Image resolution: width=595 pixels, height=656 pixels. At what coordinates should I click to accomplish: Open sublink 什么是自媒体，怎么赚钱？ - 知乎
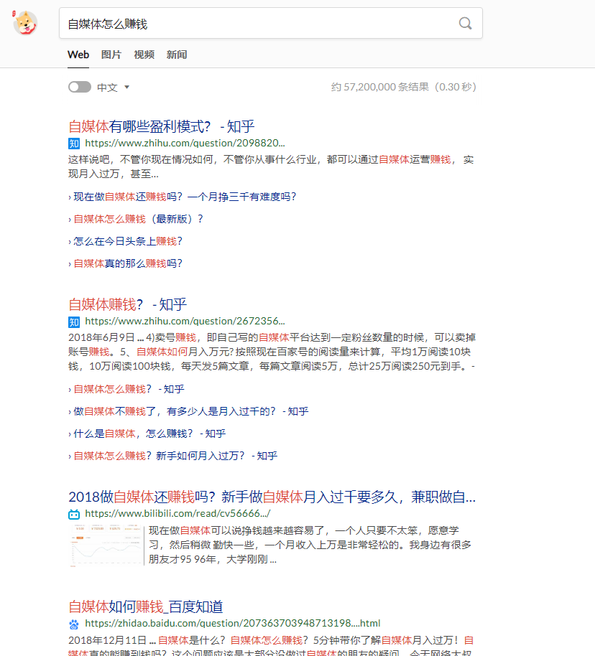(x=149, y=434)
